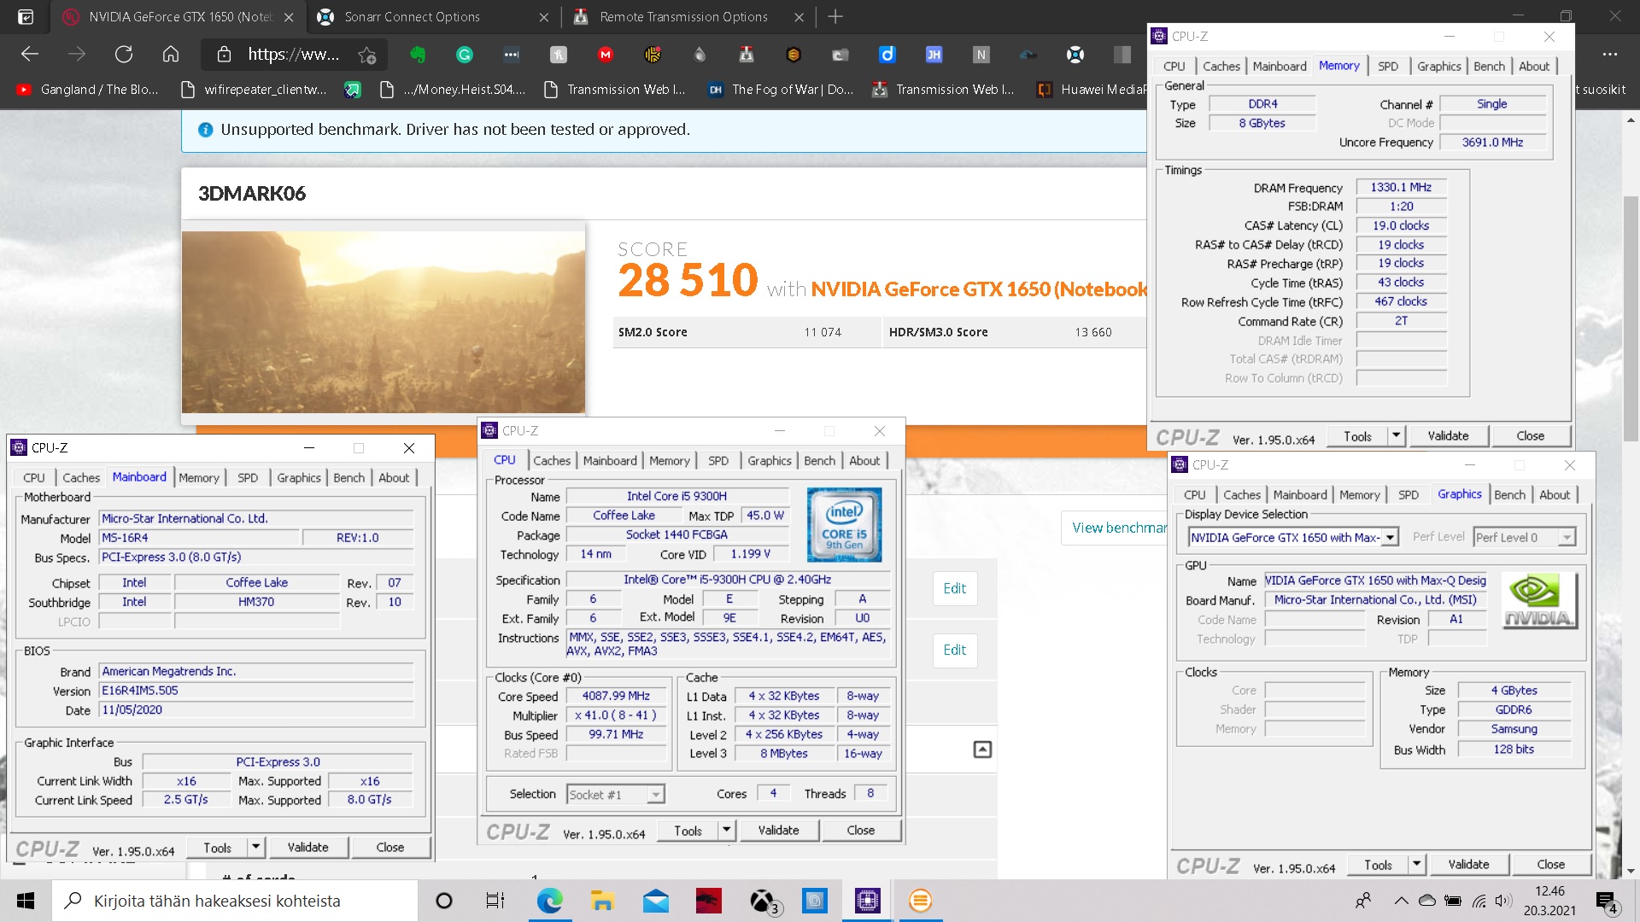Select About tab in the Graphics CPU-Z window

pyautogui.click(x=1555, y=494)
